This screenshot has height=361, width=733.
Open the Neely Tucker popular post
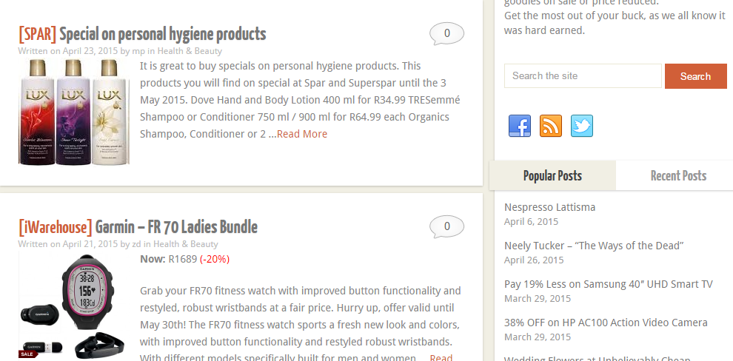pos(593,246)
